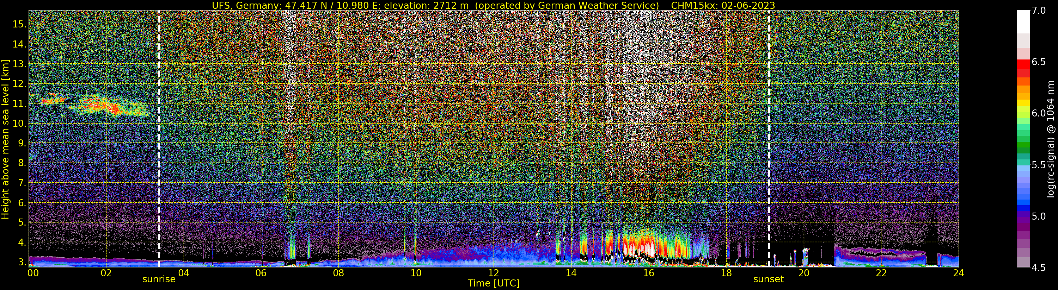Click the white segment atop the colorbar
The height and width of the screenshot is (290, 1058).
point(1023,21)
